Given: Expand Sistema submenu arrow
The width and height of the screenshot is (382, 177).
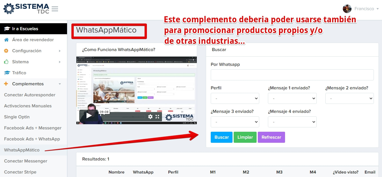Looking at the screenshot, I should pyautogui.click(x=60, y=62).
